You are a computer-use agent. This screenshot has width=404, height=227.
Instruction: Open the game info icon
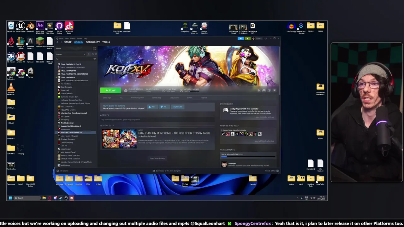[269, 90]
